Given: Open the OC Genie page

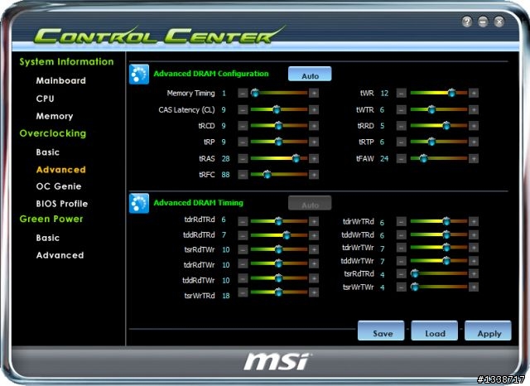Looking at the screenshot, I should click(59, 186).
